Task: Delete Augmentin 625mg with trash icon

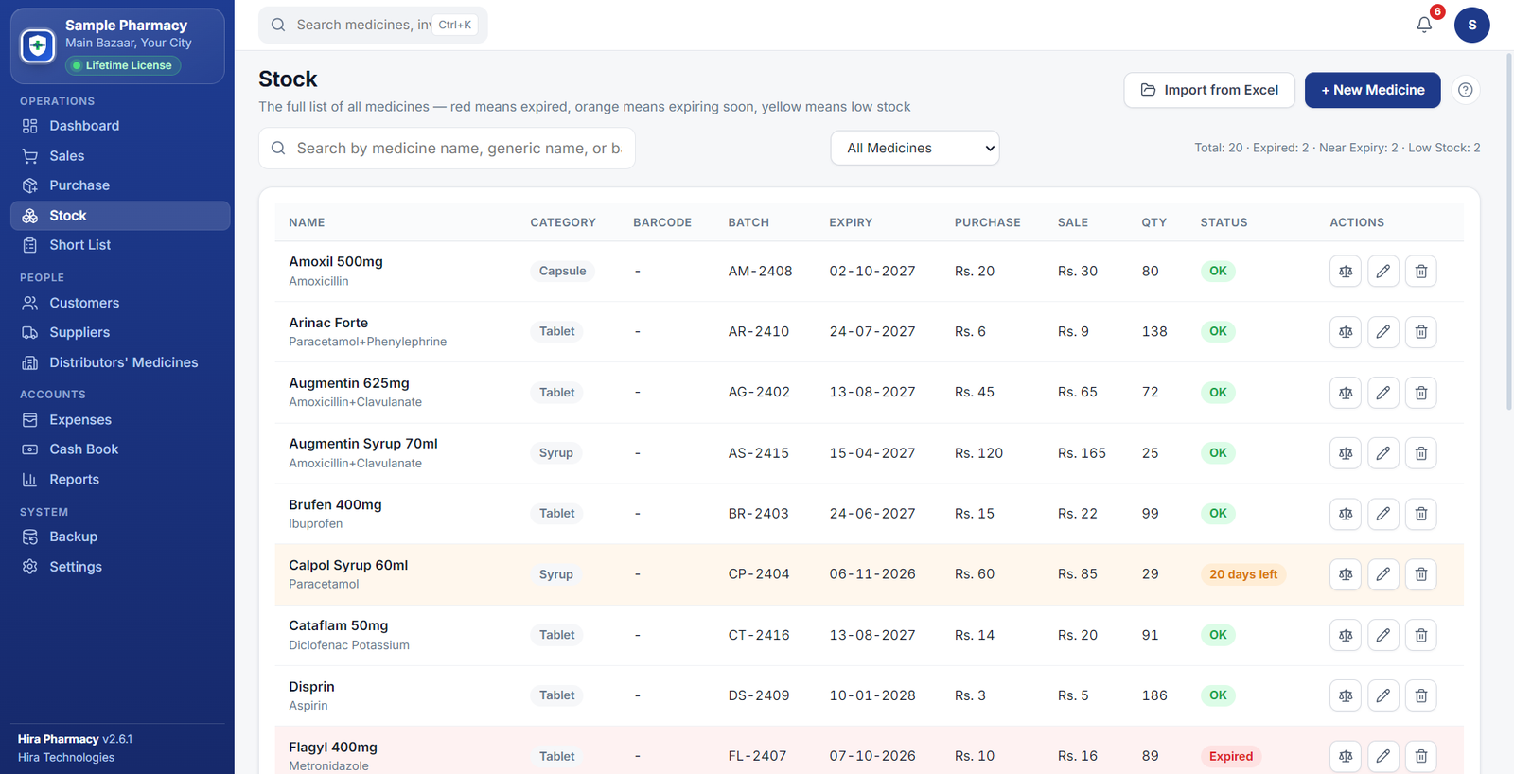Action: point(1421,393)
